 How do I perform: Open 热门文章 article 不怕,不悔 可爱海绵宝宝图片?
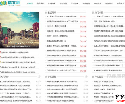point(105,21)
